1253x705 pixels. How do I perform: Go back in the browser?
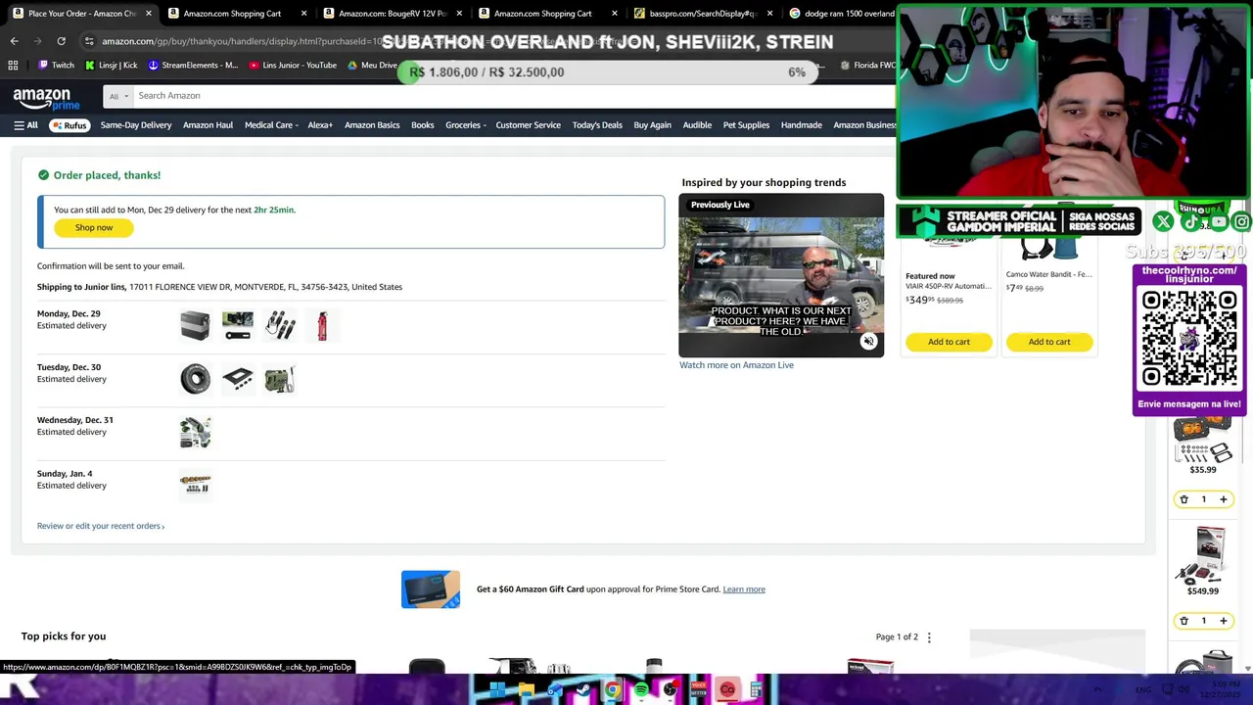[x=14, y=41]
